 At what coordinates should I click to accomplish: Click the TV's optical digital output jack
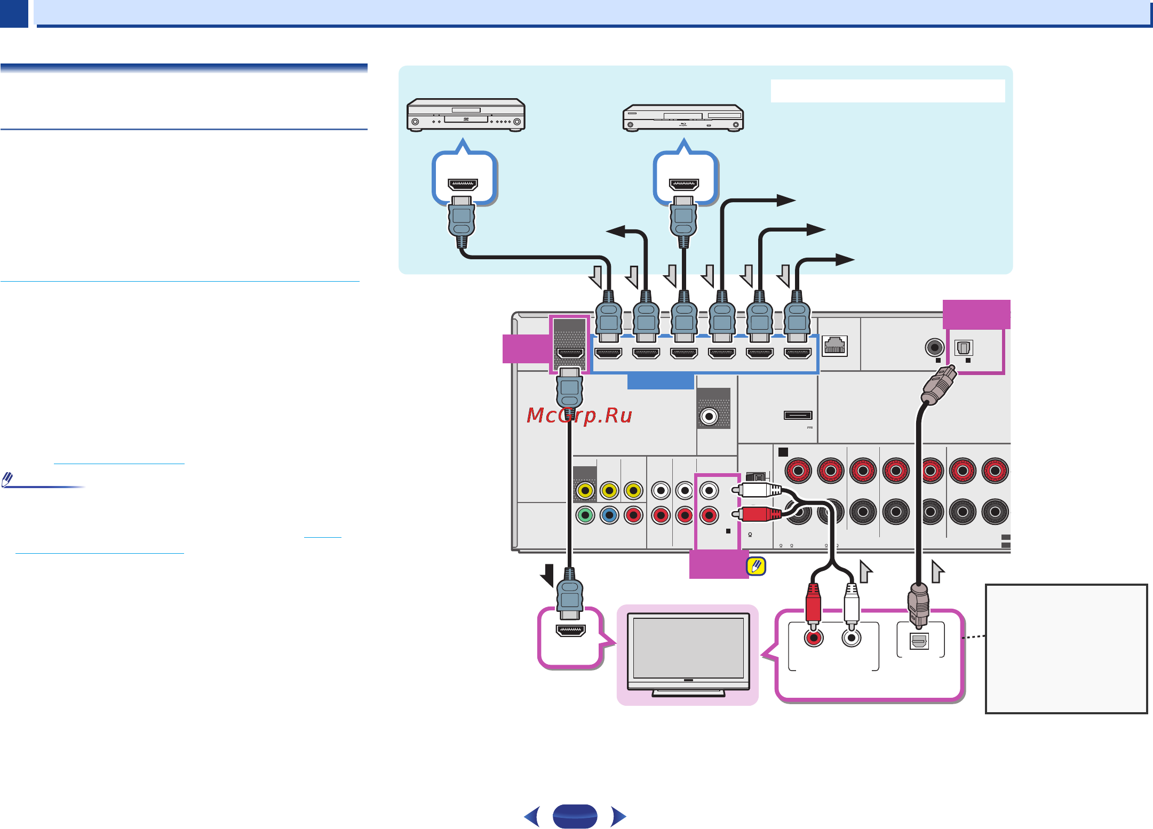click(x=919, y=641)
